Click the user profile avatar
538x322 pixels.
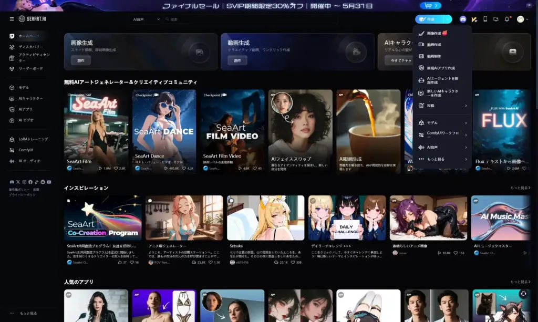[521, 19]
